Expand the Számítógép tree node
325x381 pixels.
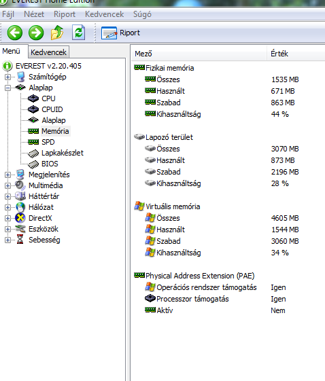pyautogui.click(x=7, y=77)
